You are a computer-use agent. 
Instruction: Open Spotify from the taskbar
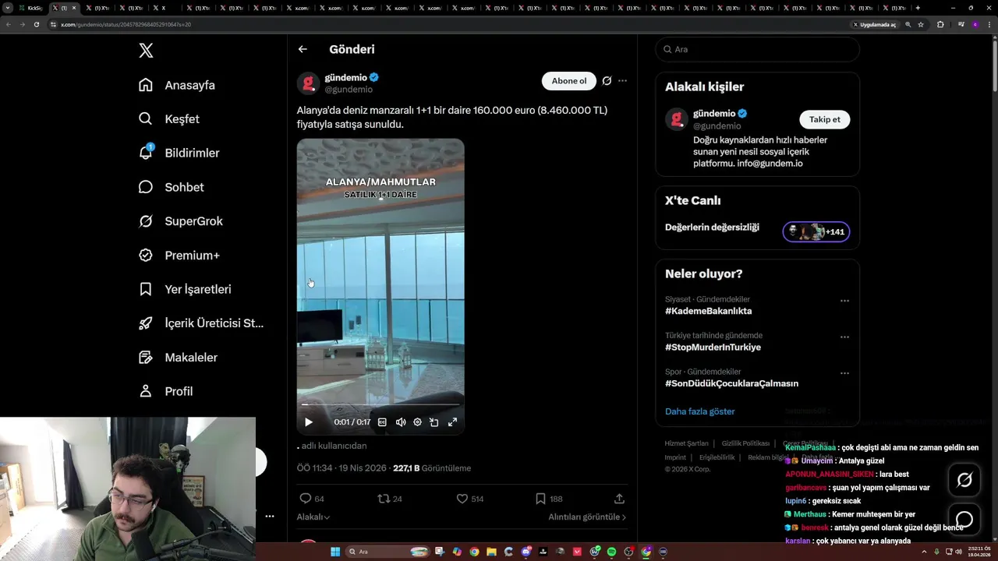[x=611, y=552]
